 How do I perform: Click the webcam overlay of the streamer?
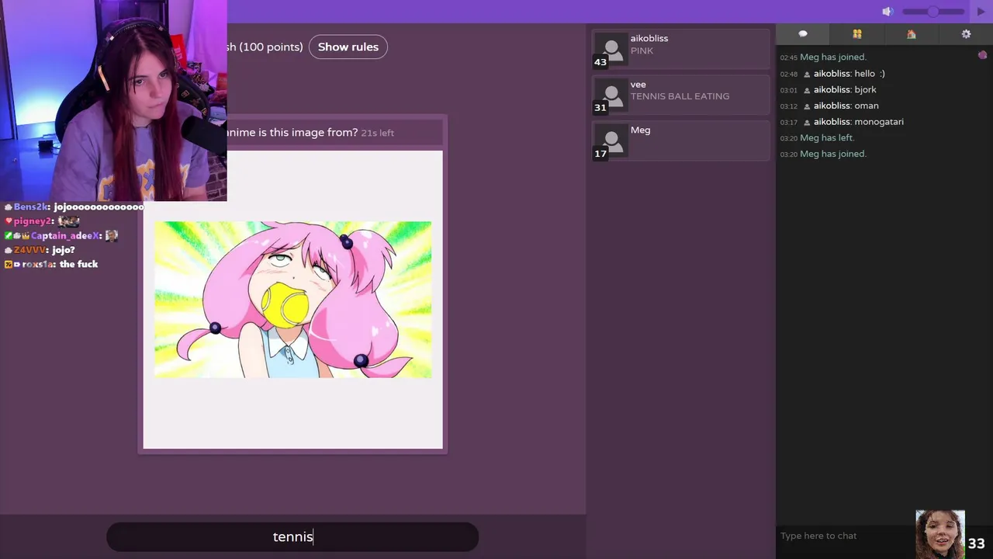coord(113,100)
